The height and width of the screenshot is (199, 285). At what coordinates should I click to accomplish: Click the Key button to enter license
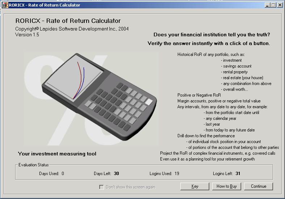click(195, 186)
